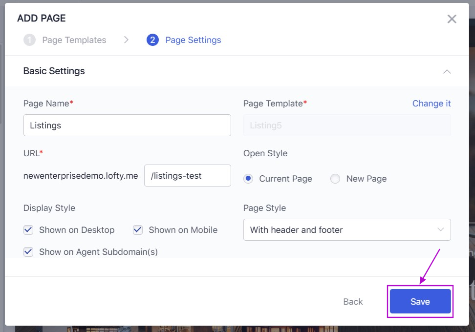Image resolution: width=475 pixels, height=332 pixels.
Task: Click the disabled Page Template field
Action: click(346, 125)
